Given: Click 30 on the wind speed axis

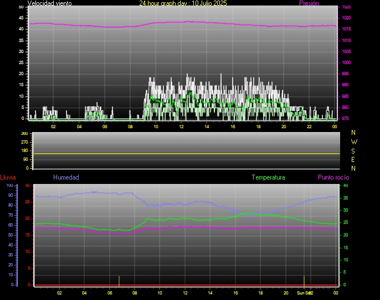Looking at the screenshot, I should click(x=21, y=51).
